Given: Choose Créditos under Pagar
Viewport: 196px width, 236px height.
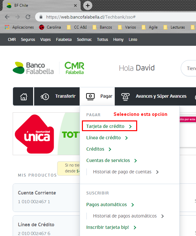Looking at the screenshot, I should tap(95, 149).
